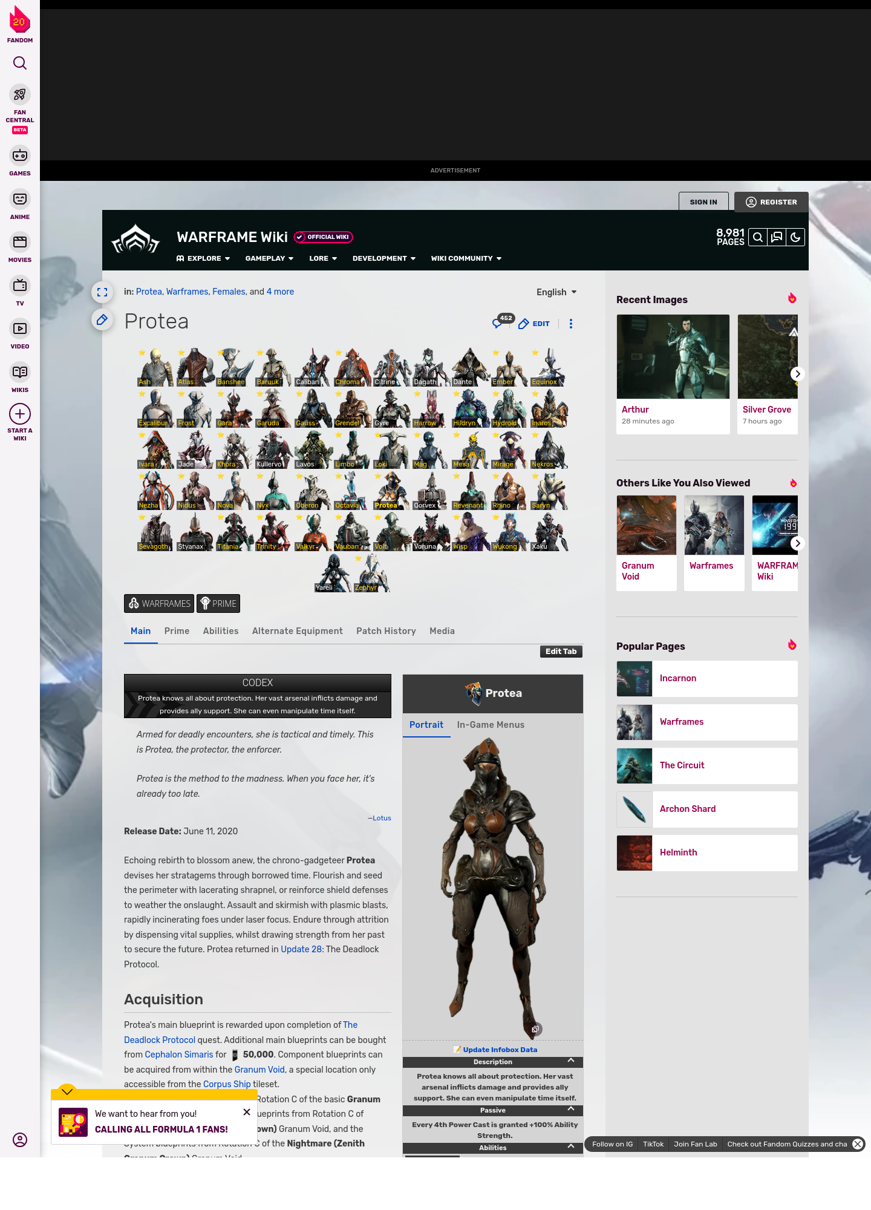Click the PRIME category button

(x=218, y=604)
